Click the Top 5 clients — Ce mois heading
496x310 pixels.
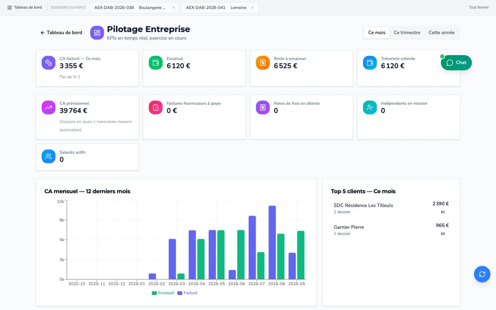[363, 191]
